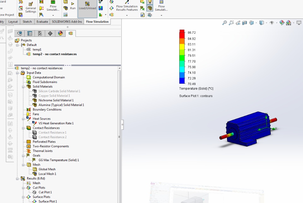Click the Apply Scene icon
This screenshot has height=203, width=303.
(288, 23)
